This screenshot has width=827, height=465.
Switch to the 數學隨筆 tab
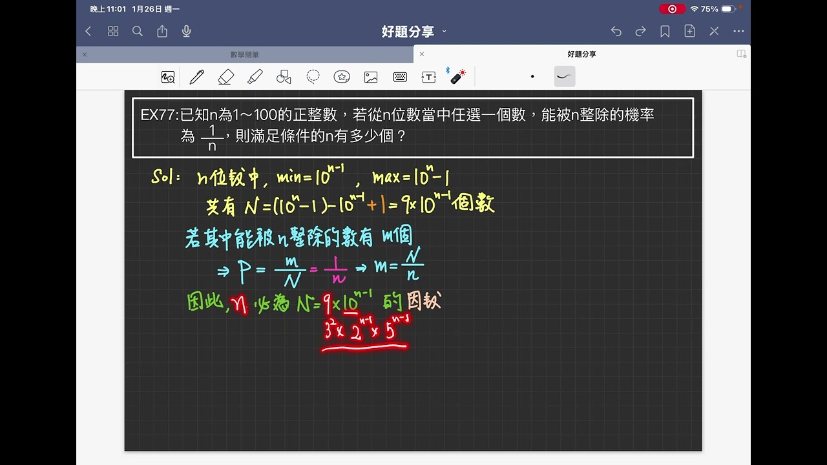coord(245,55)
